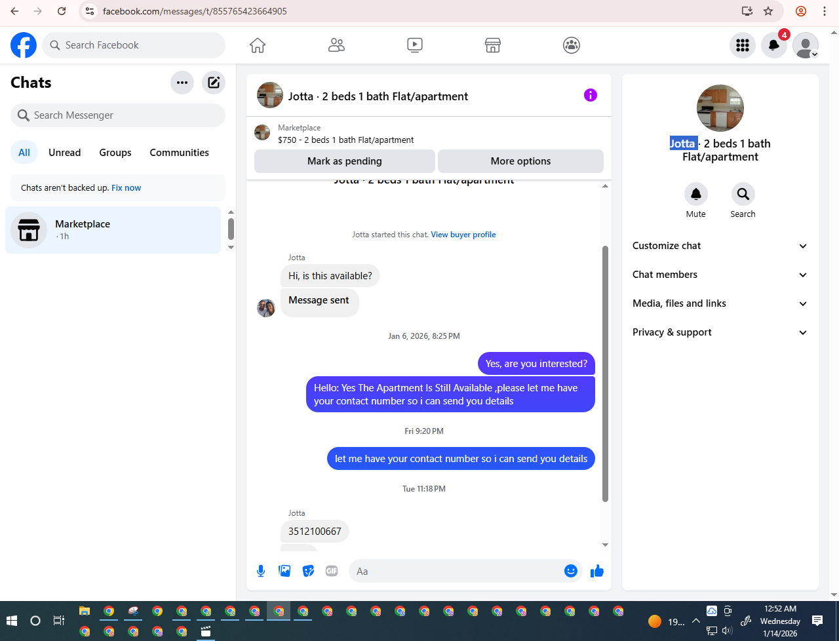The height and width of the screenshot is (641, 839).
Task: Select the Communities chats tab
Action: [x=179, y=153]
